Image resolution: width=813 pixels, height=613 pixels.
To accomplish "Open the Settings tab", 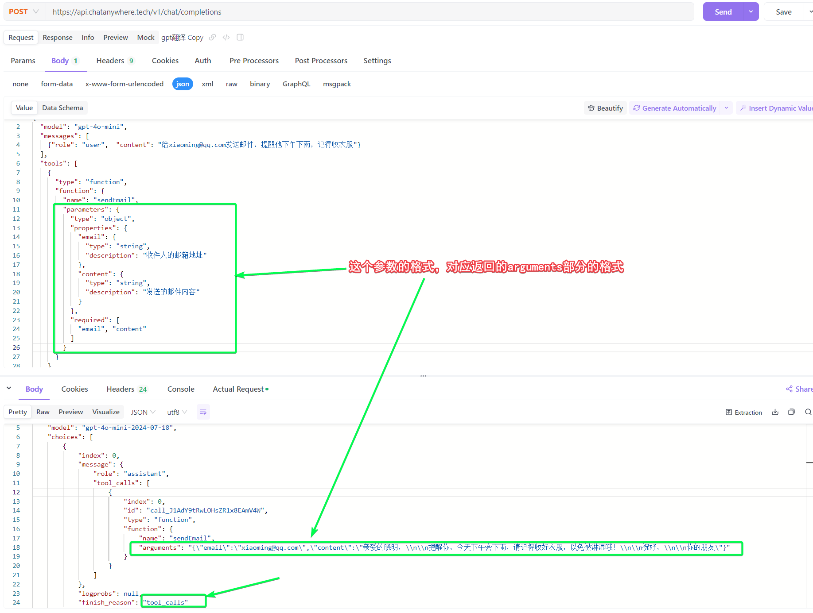I will (377, 61).
